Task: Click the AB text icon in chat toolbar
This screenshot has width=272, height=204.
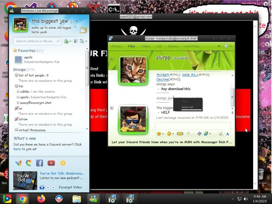Action: 199,134
